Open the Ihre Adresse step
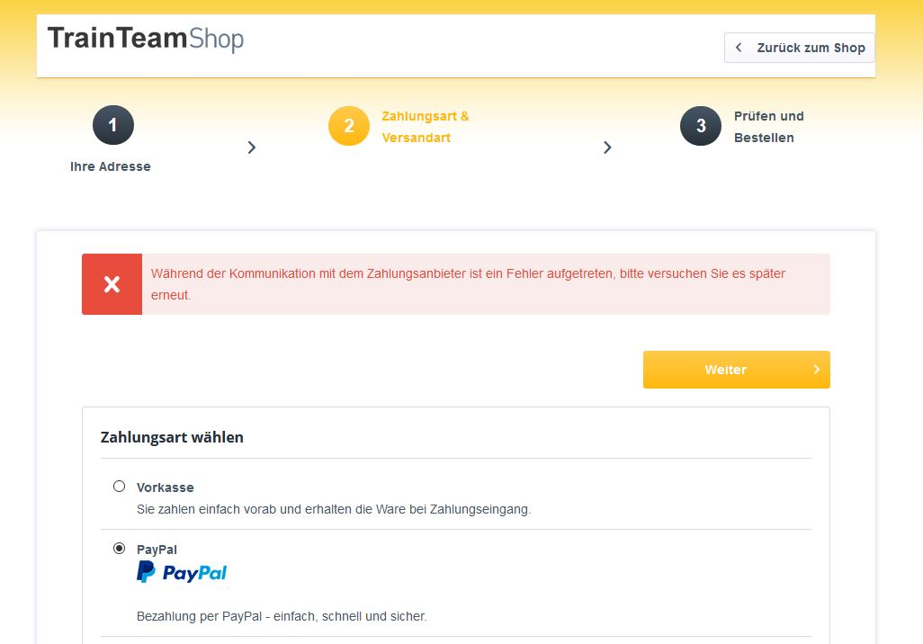The image size is (923, 644). coord(111,166)
